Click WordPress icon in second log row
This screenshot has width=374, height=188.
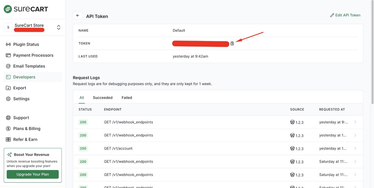292,135
